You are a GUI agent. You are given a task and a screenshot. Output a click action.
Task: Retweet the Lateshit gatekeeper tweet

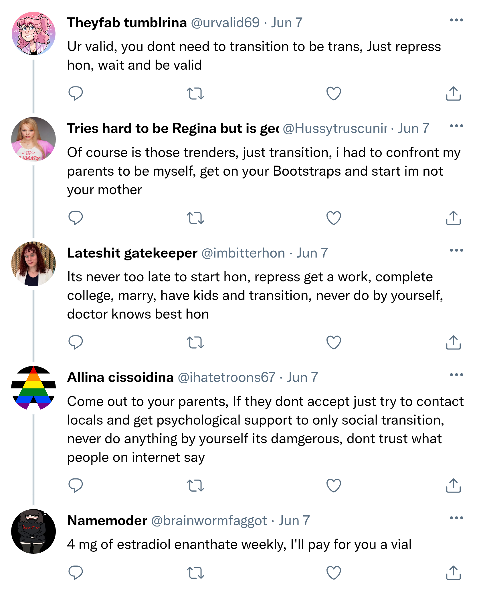point(195,342)
